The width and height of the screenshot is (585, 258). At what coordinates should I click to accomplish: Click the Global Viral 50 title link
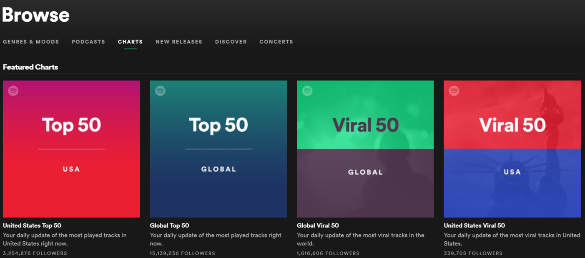(x=318, y=225)
